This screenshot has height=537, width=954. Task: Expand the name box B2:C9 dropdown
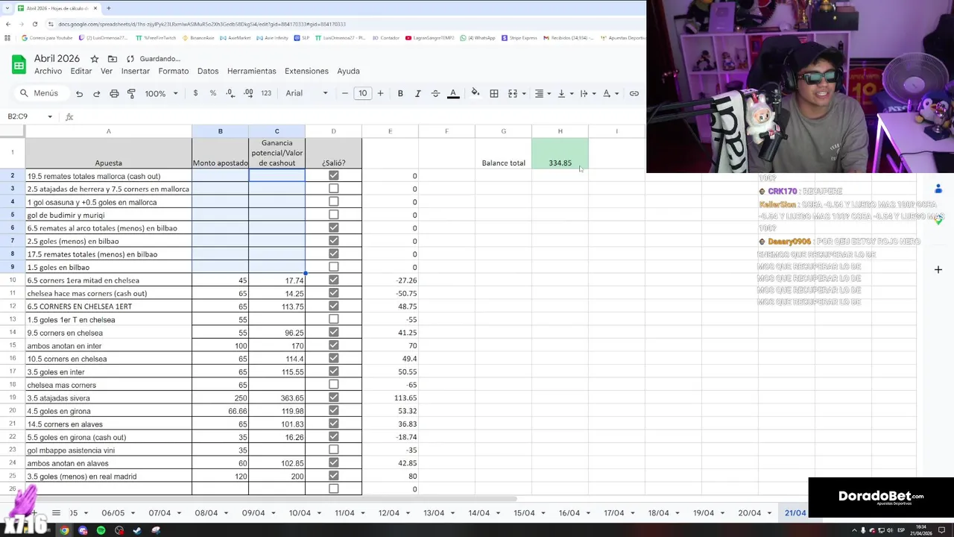[x=50, y=116]
